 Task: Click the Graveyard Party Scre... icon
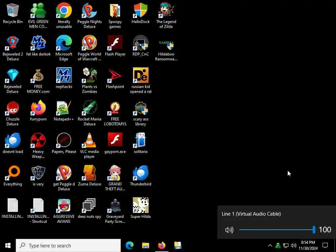115,211
